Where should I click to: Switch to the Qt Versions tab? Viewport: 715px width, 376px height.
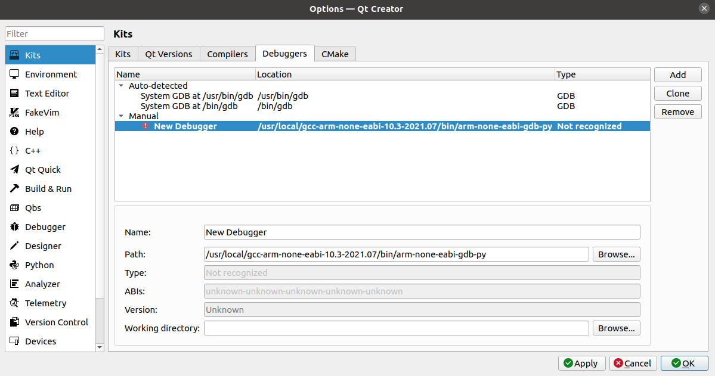169,54
